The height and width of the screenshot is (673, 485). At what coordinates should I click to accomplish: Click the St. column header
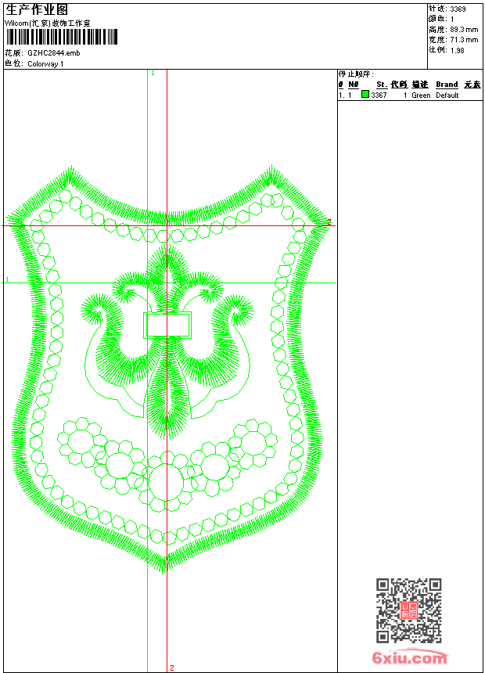[x=382, y=85]
